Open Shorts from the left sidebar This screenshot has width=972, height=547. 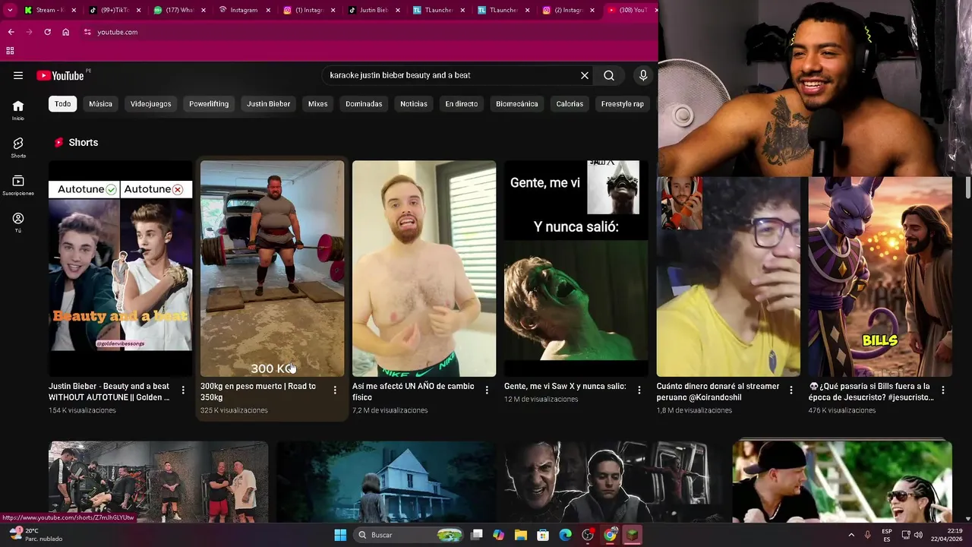click(18, 147)
